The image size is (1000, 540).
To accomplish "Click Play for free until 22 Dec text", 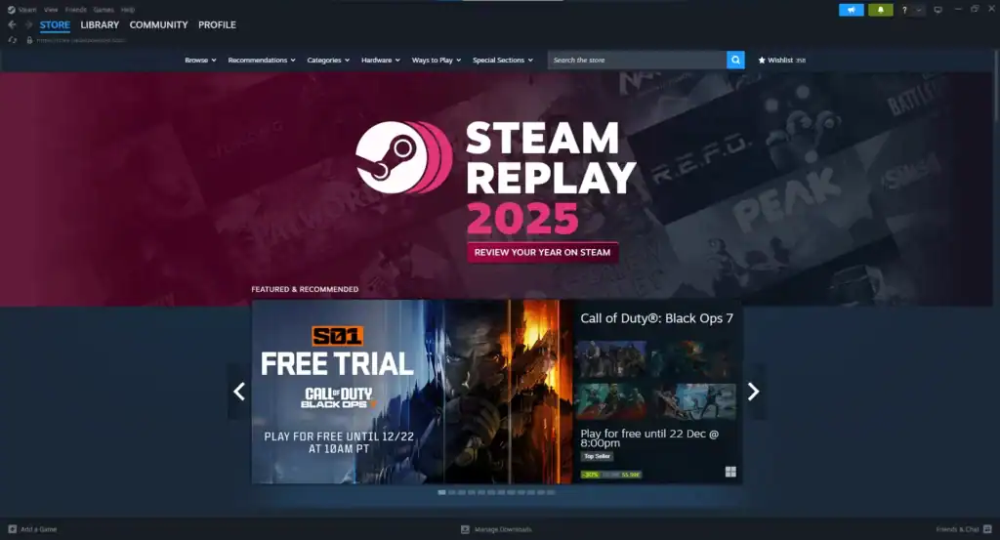I will click(649, 438).
